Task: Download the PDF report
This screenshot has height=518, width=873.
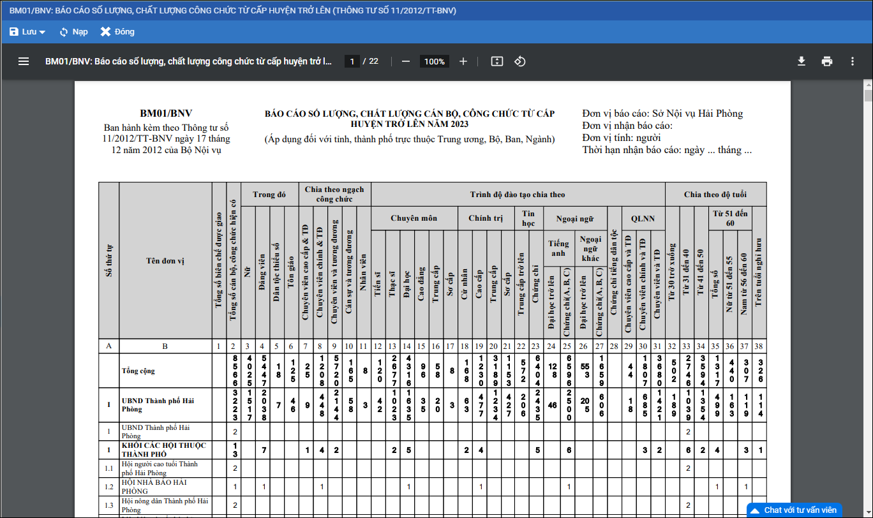Action: point(802,61)
